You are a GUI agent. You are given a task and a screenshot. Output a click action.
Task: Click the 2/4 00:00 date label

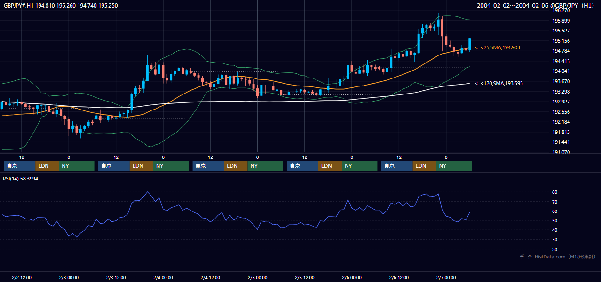point(163,277)
